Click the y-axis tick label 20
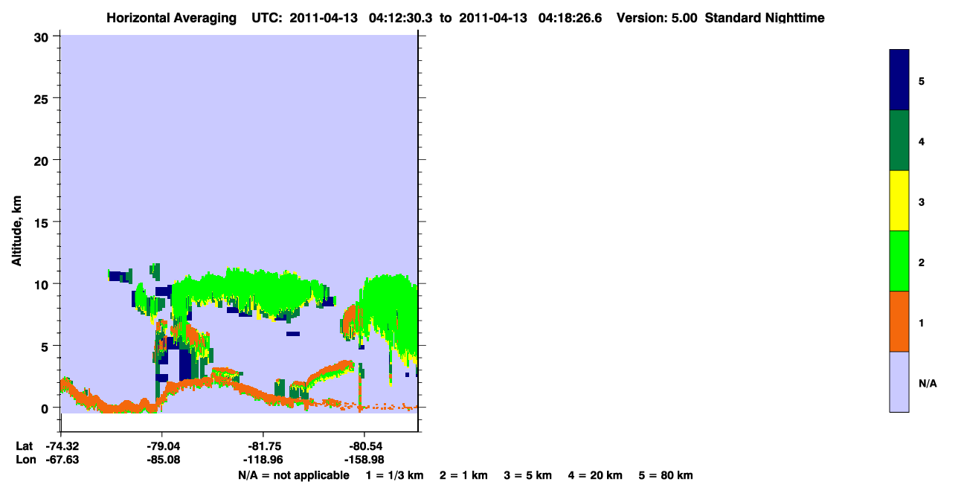967x496 pixels. [43, 160]
